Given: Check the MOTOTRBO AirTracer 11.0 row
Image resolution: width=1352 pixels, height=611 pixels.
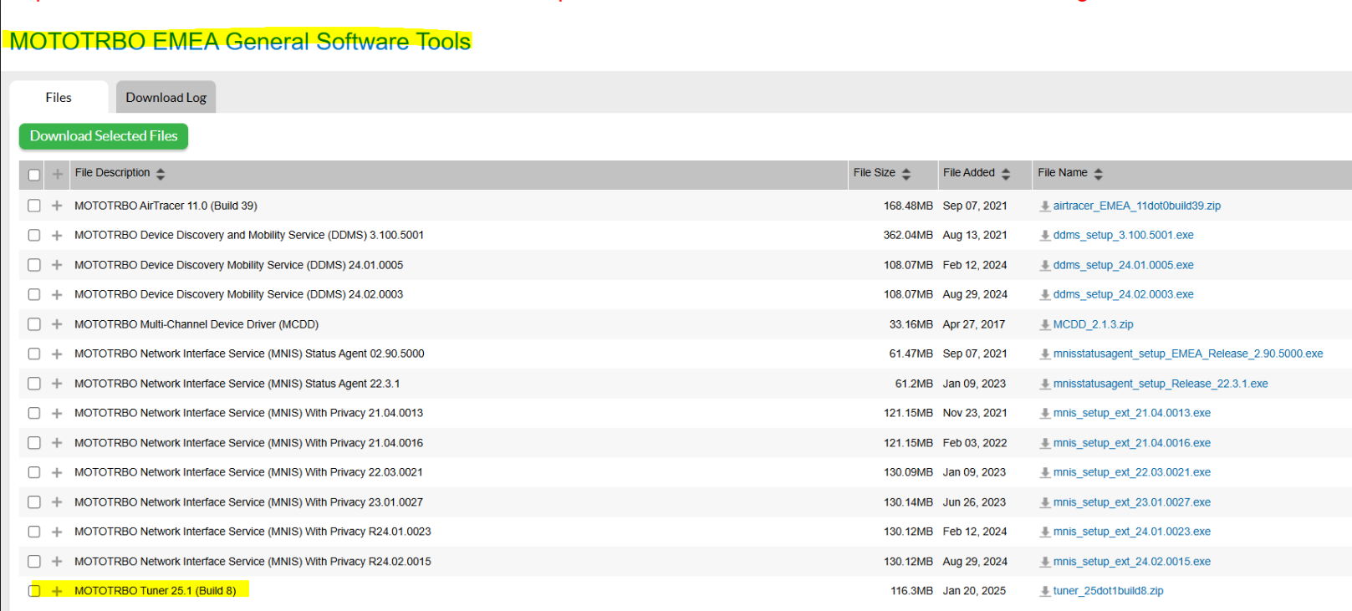Looking at the screenshot, I should coord(34,206).
